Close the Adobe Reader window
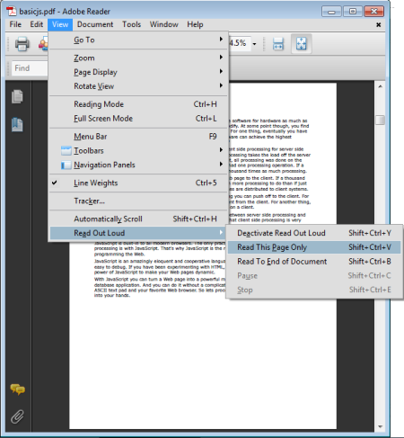This screenshot has height=438, width=404. tap(374, 12)
